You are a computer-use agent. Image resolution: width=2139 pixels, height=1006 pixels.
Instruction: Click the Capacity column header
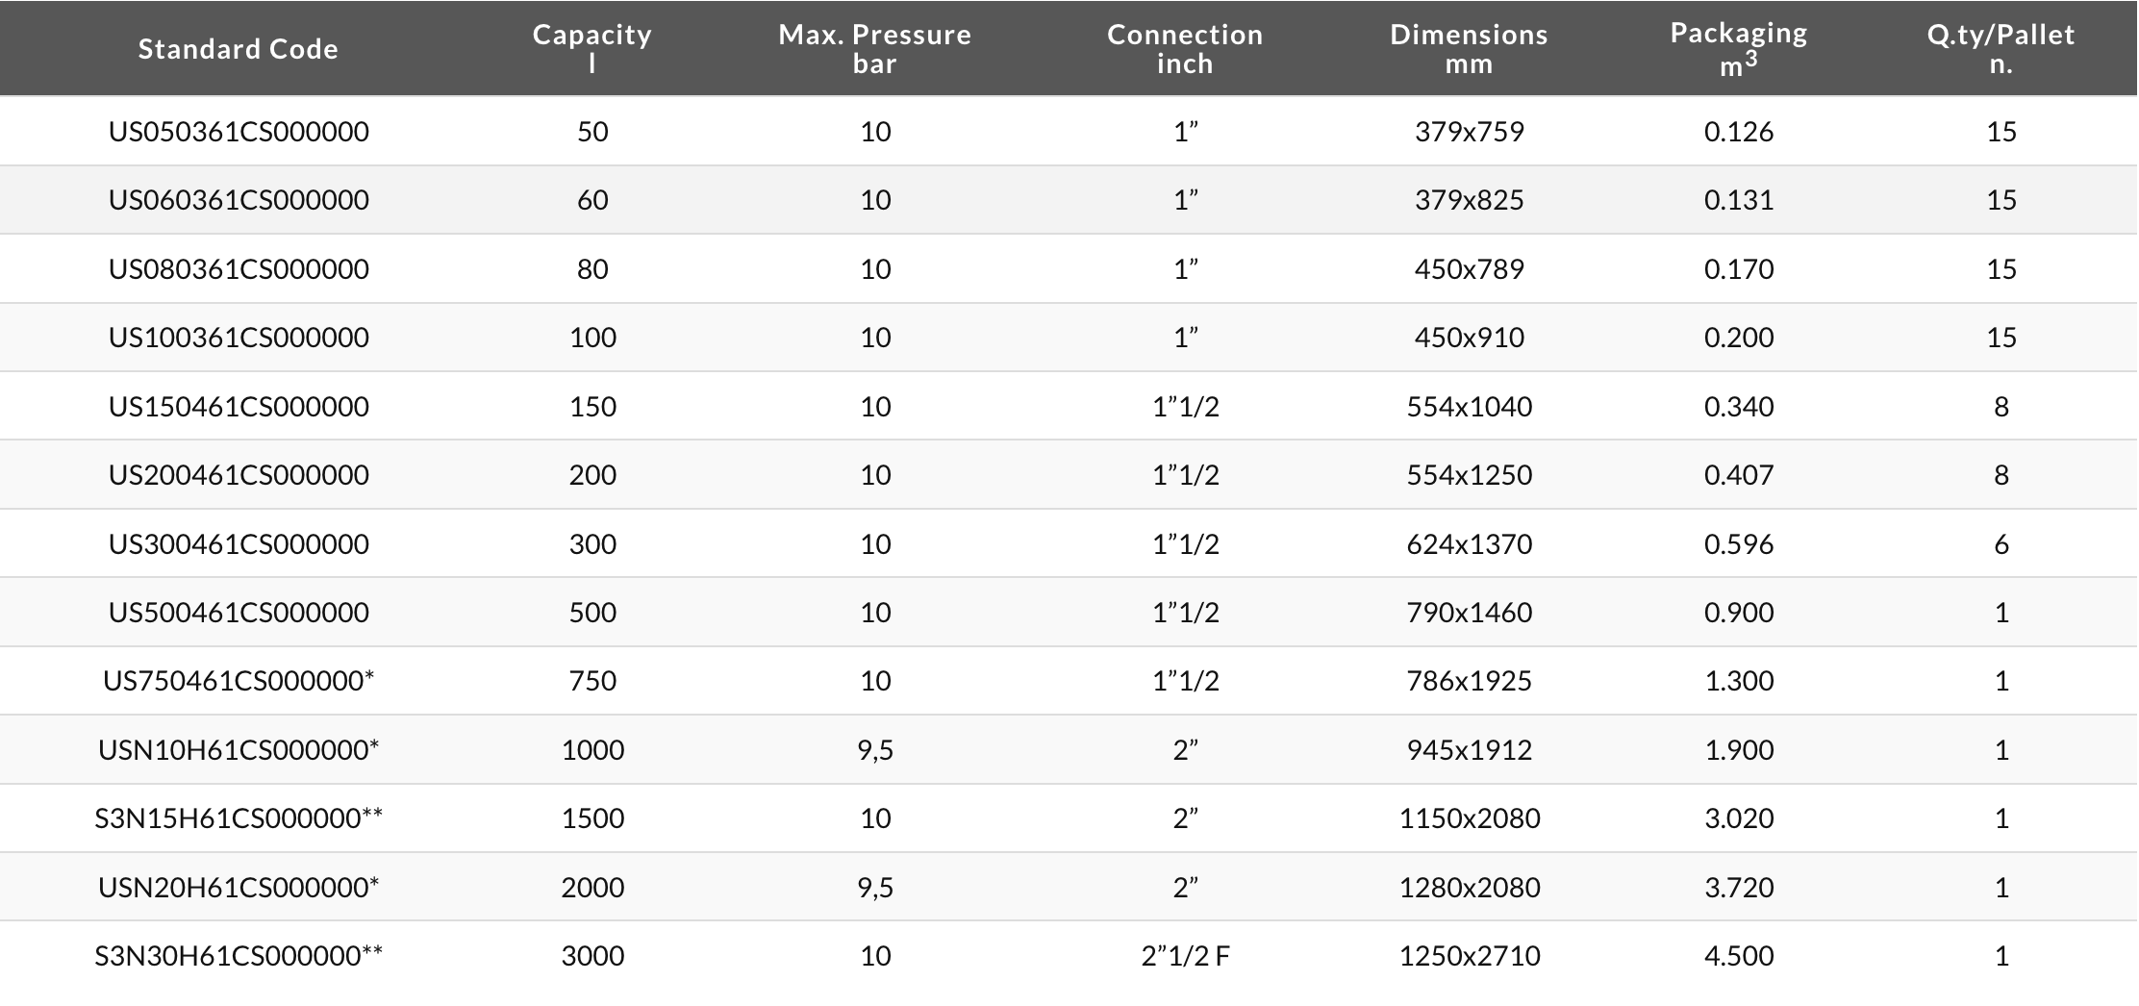coord(592,48)
